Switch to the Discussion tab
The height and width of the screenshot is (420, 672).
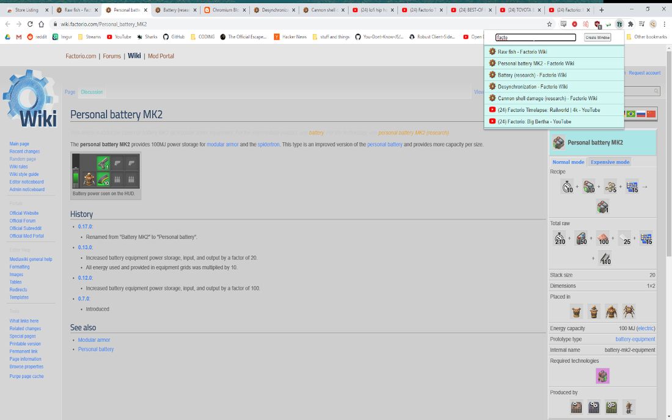tap(92, 92)
